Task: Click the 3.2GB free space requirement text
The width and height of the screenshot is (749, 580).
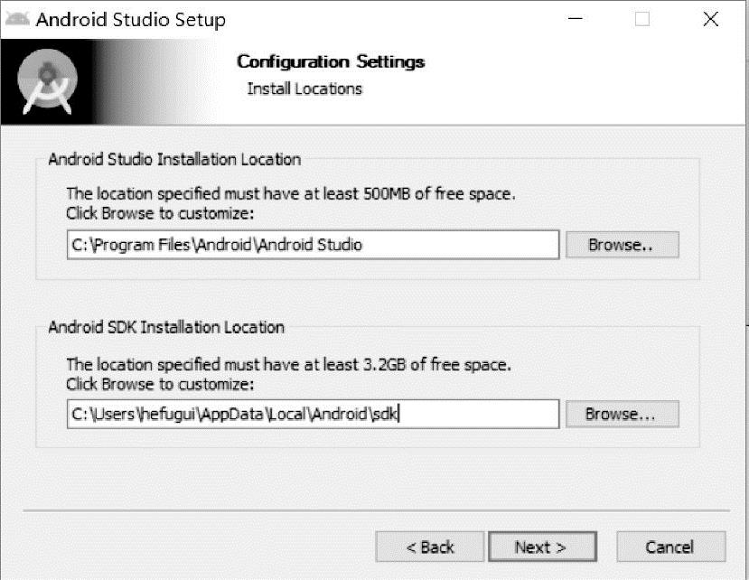Action: click(289, 365)
